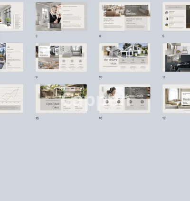Open the Open House Dates slide
190x201 pixels.
(x=61, y=99)
